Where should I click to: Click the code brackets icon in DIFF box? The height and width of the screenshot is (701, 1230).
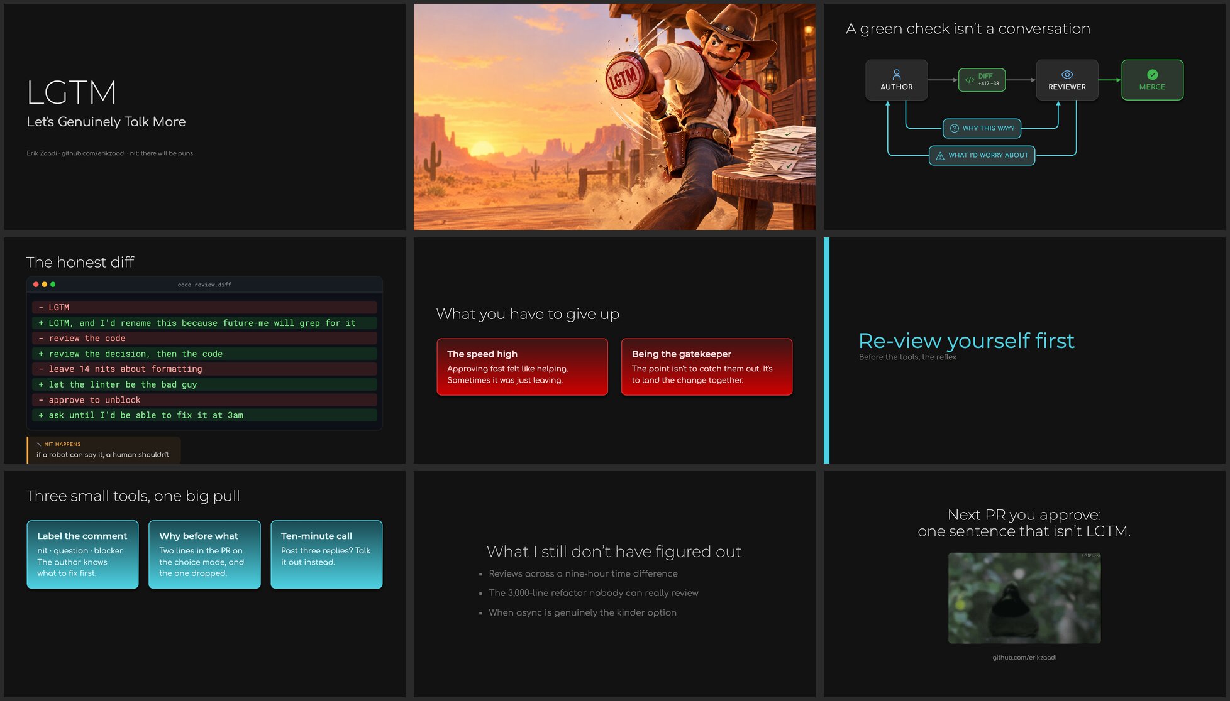coord(970,80)
